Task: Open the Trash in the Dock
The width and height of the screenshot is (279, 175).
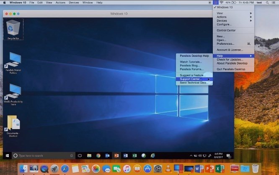Action: point(256,169)
